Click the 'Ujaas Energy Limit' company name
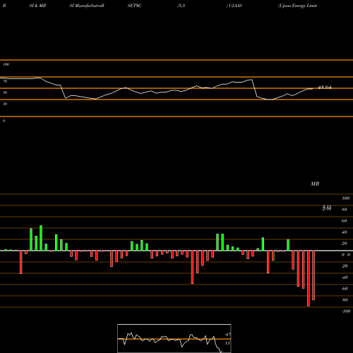 coord(297,6)
